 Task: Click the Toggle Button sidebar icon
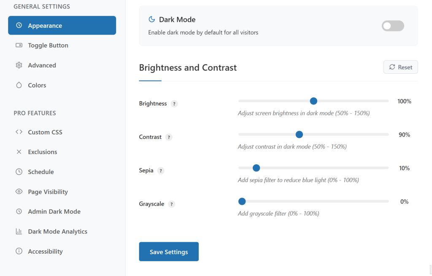[x=19, y=45]
